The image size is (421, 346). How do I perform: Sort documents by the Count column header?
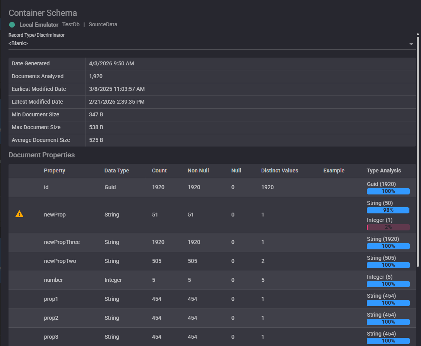[159, 170]
